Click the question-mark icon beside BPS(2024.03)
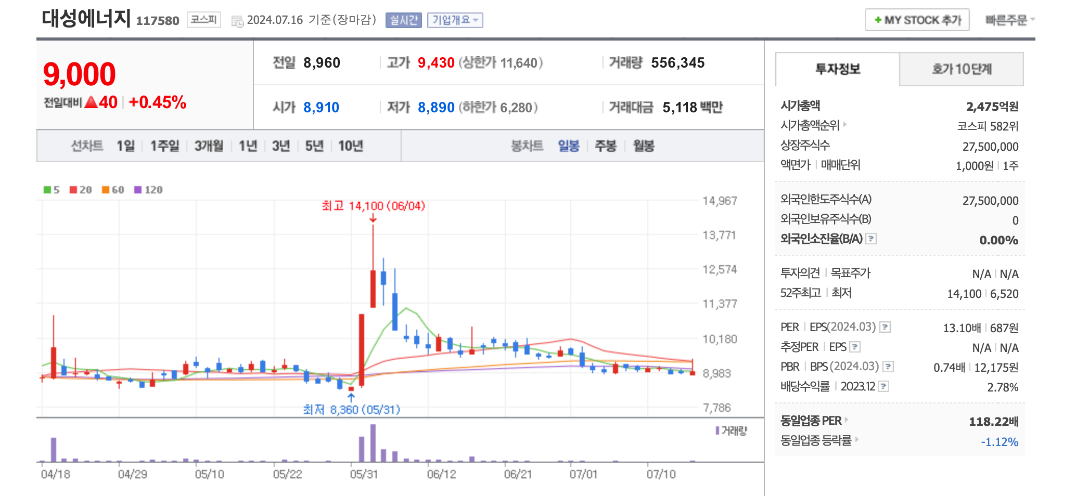The width and height of the screenshot is (1076, 496). [888, 367]
